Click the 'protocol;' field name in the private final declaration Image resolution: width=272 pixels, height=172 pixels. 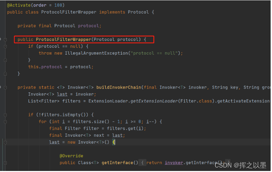tap(90, 26)
